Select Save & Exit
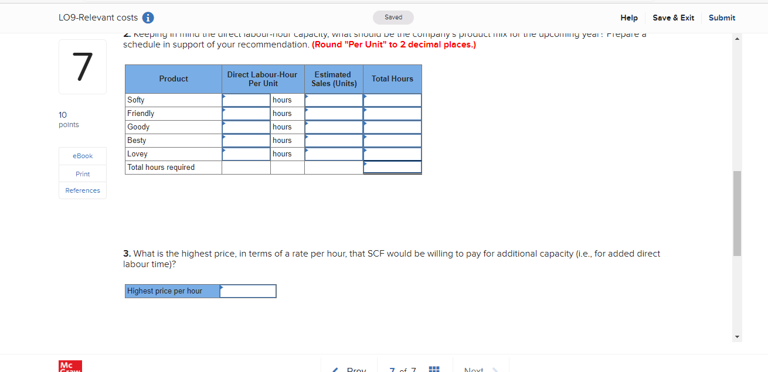 coord(673,18)
